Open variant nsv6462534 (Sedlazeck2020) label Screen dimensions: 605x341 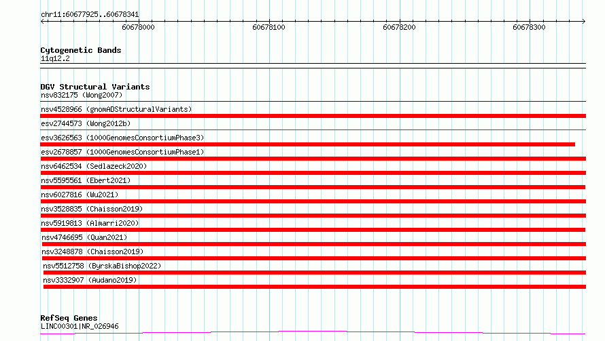pos(94,166)
